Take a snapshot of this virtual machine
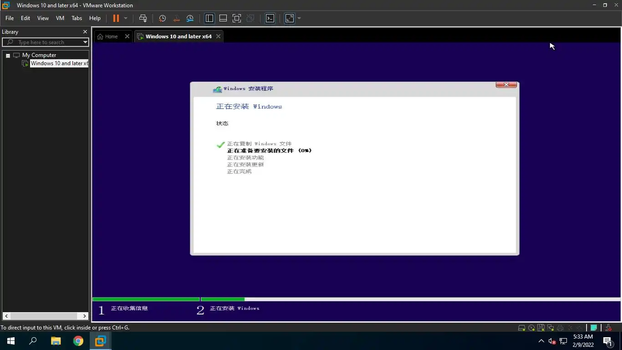Screen dimensions: 622x350 162,18
